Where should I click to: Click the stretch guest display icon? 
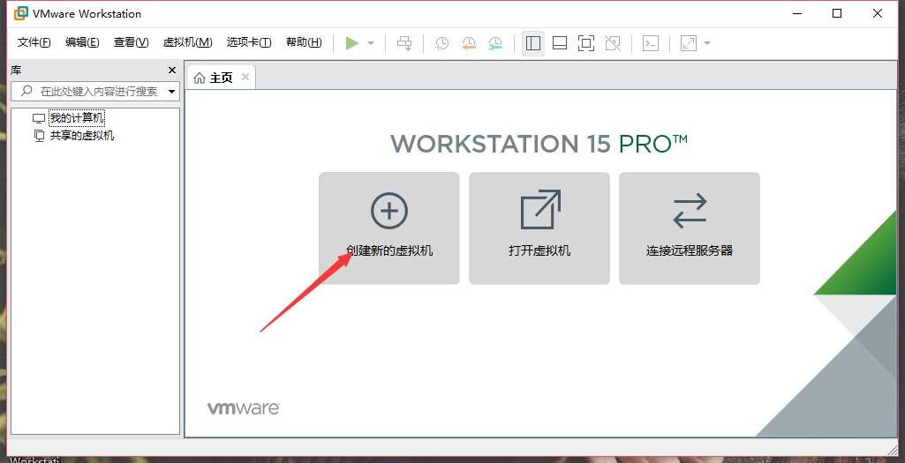(x=689, y=43)
